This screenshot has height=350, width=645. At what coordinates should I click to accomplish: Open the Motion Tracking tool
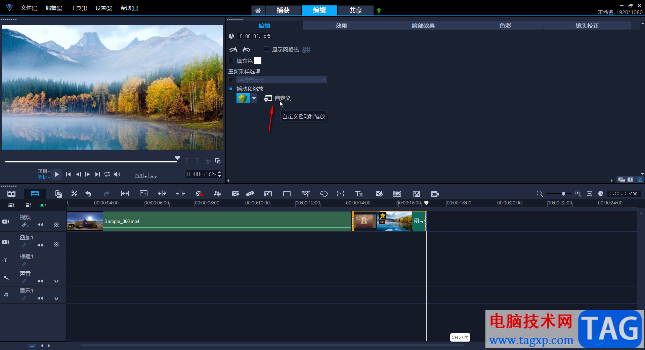250,194
